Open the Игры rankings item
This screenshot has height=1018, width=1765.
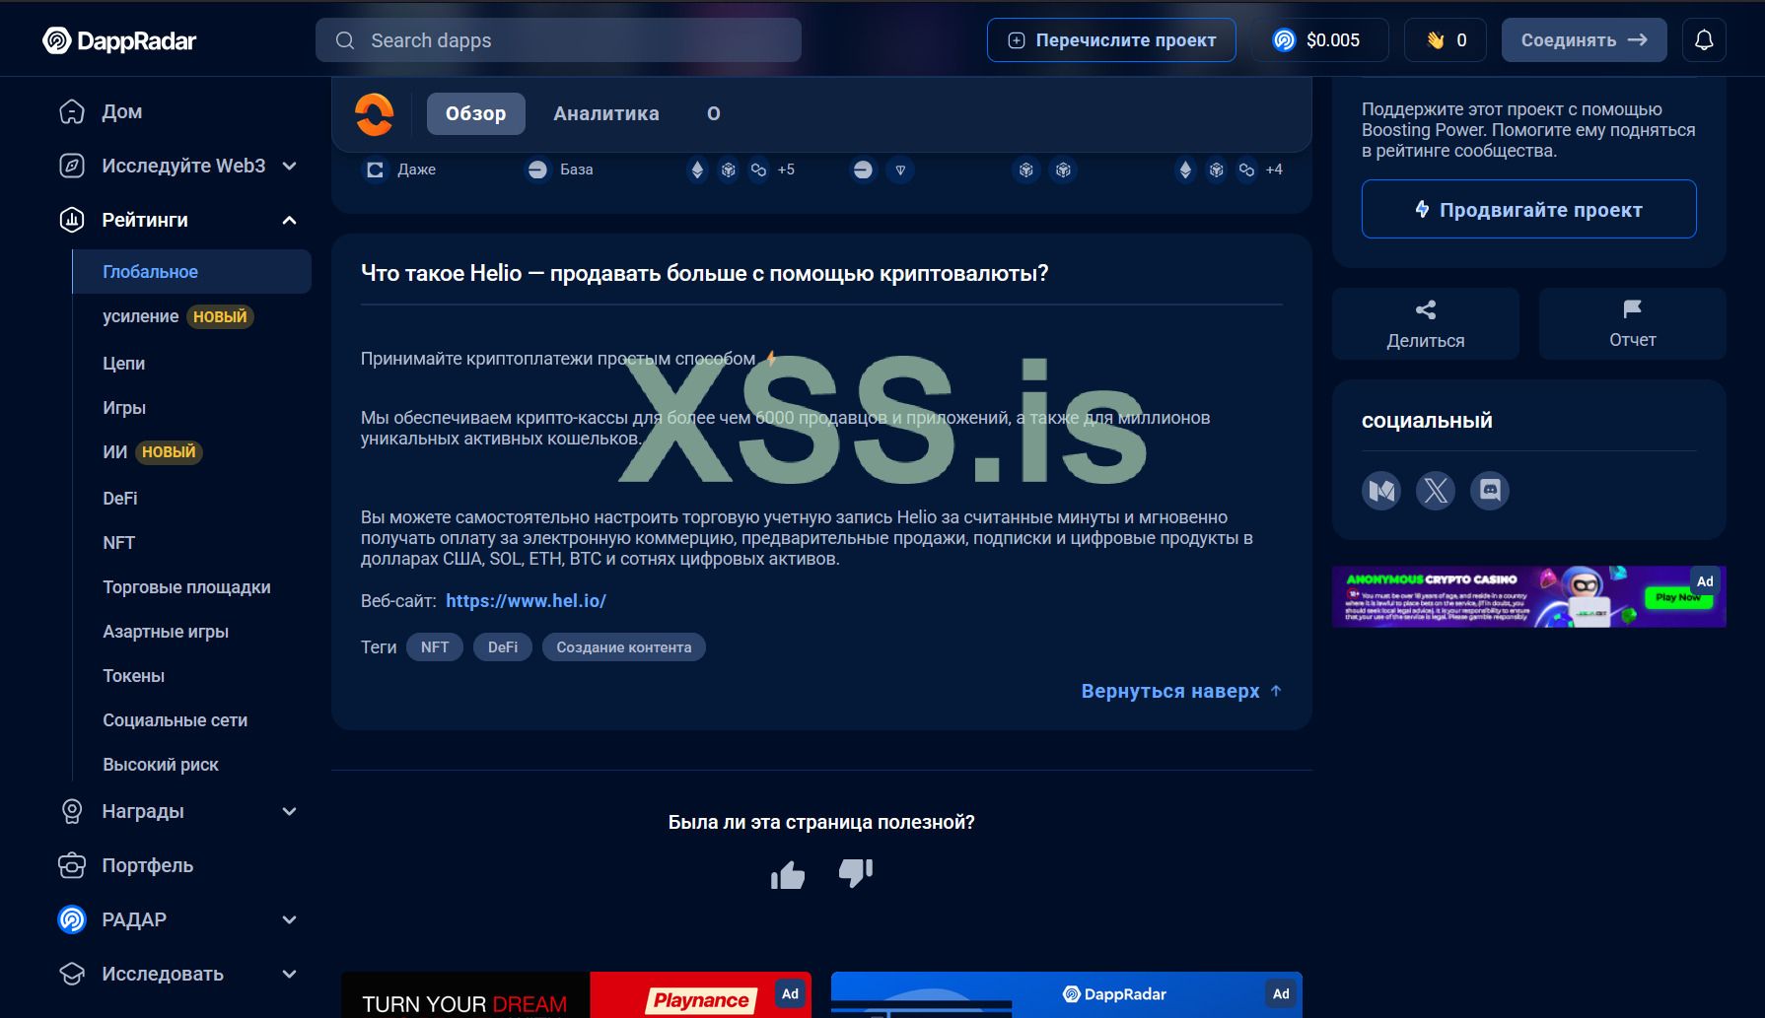click(124, 408)
